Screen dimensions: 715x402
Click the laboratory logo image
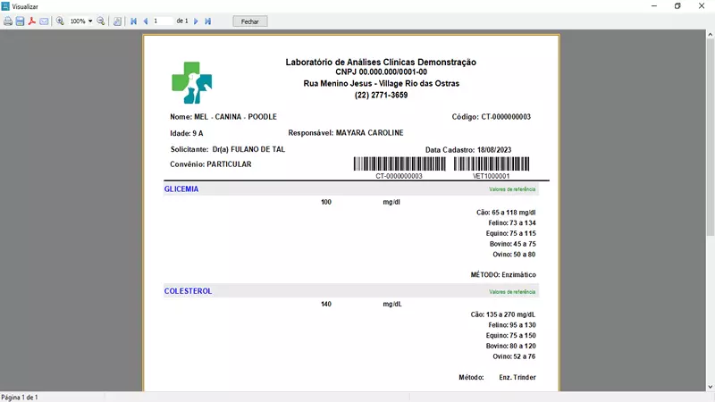[192, 82]
